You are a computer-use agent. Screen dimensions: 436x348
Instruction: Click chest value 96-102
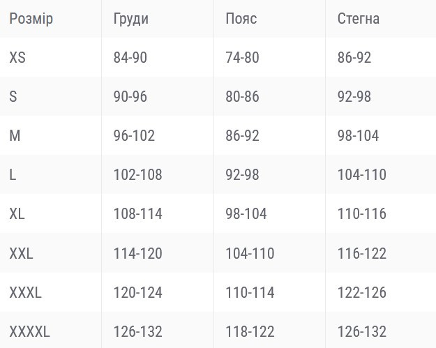(x=134, y=135)
